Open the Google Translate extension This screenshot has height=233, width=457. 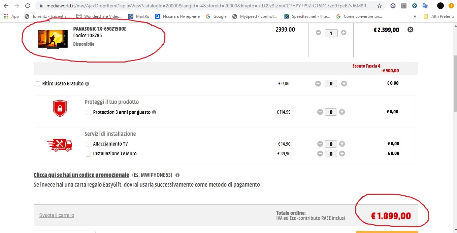coord(425,6)
